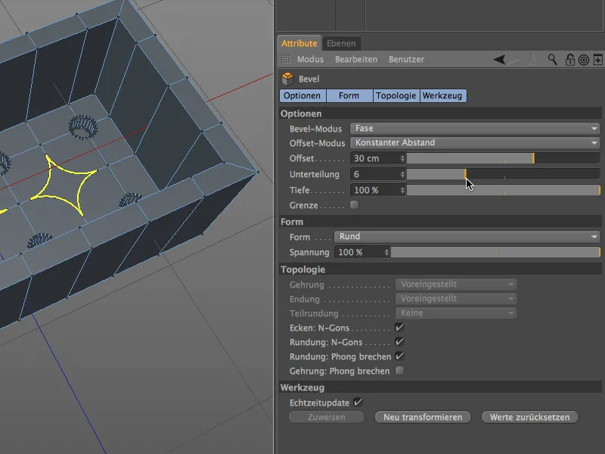Open the Form dropdown showing Rund
Viewport: 605px width, 454px height.
[467, 237]
